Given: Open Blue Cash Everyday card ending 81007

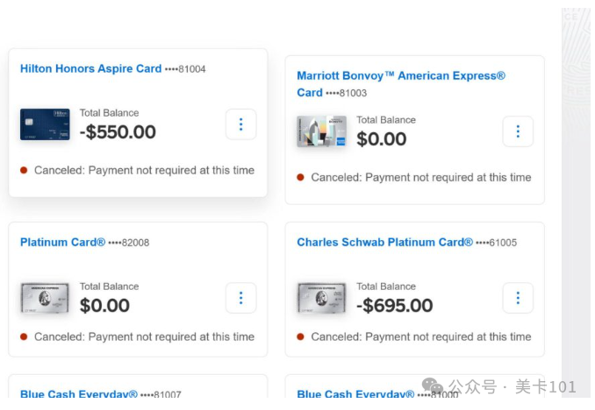Looking at the screenshot, I should [79, 394].
